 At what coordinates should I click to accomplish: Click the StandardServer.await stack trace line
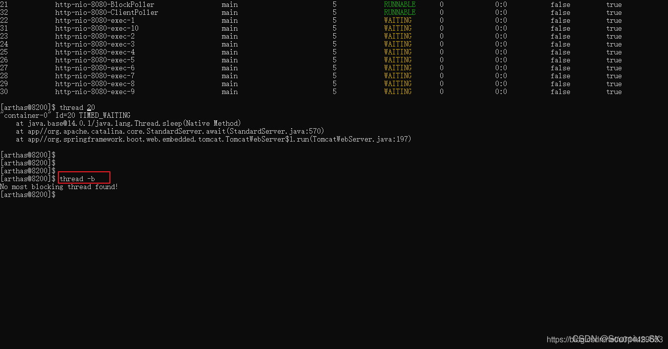[x=170, y=131]
